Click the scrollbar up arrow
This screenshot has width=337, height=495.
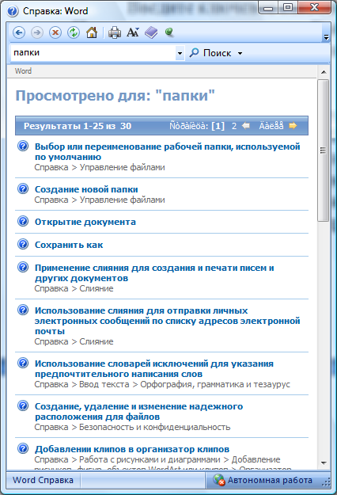[324, 72]
